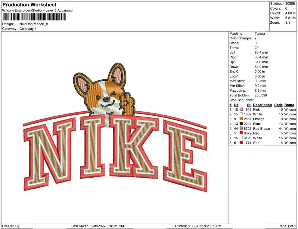Image resolution: width=298 pixels, height=229 pixels.
Task: Click 'Wilcom EmbroideryStudio – Level 3 Advanced' text
Action: coord(37,11)
